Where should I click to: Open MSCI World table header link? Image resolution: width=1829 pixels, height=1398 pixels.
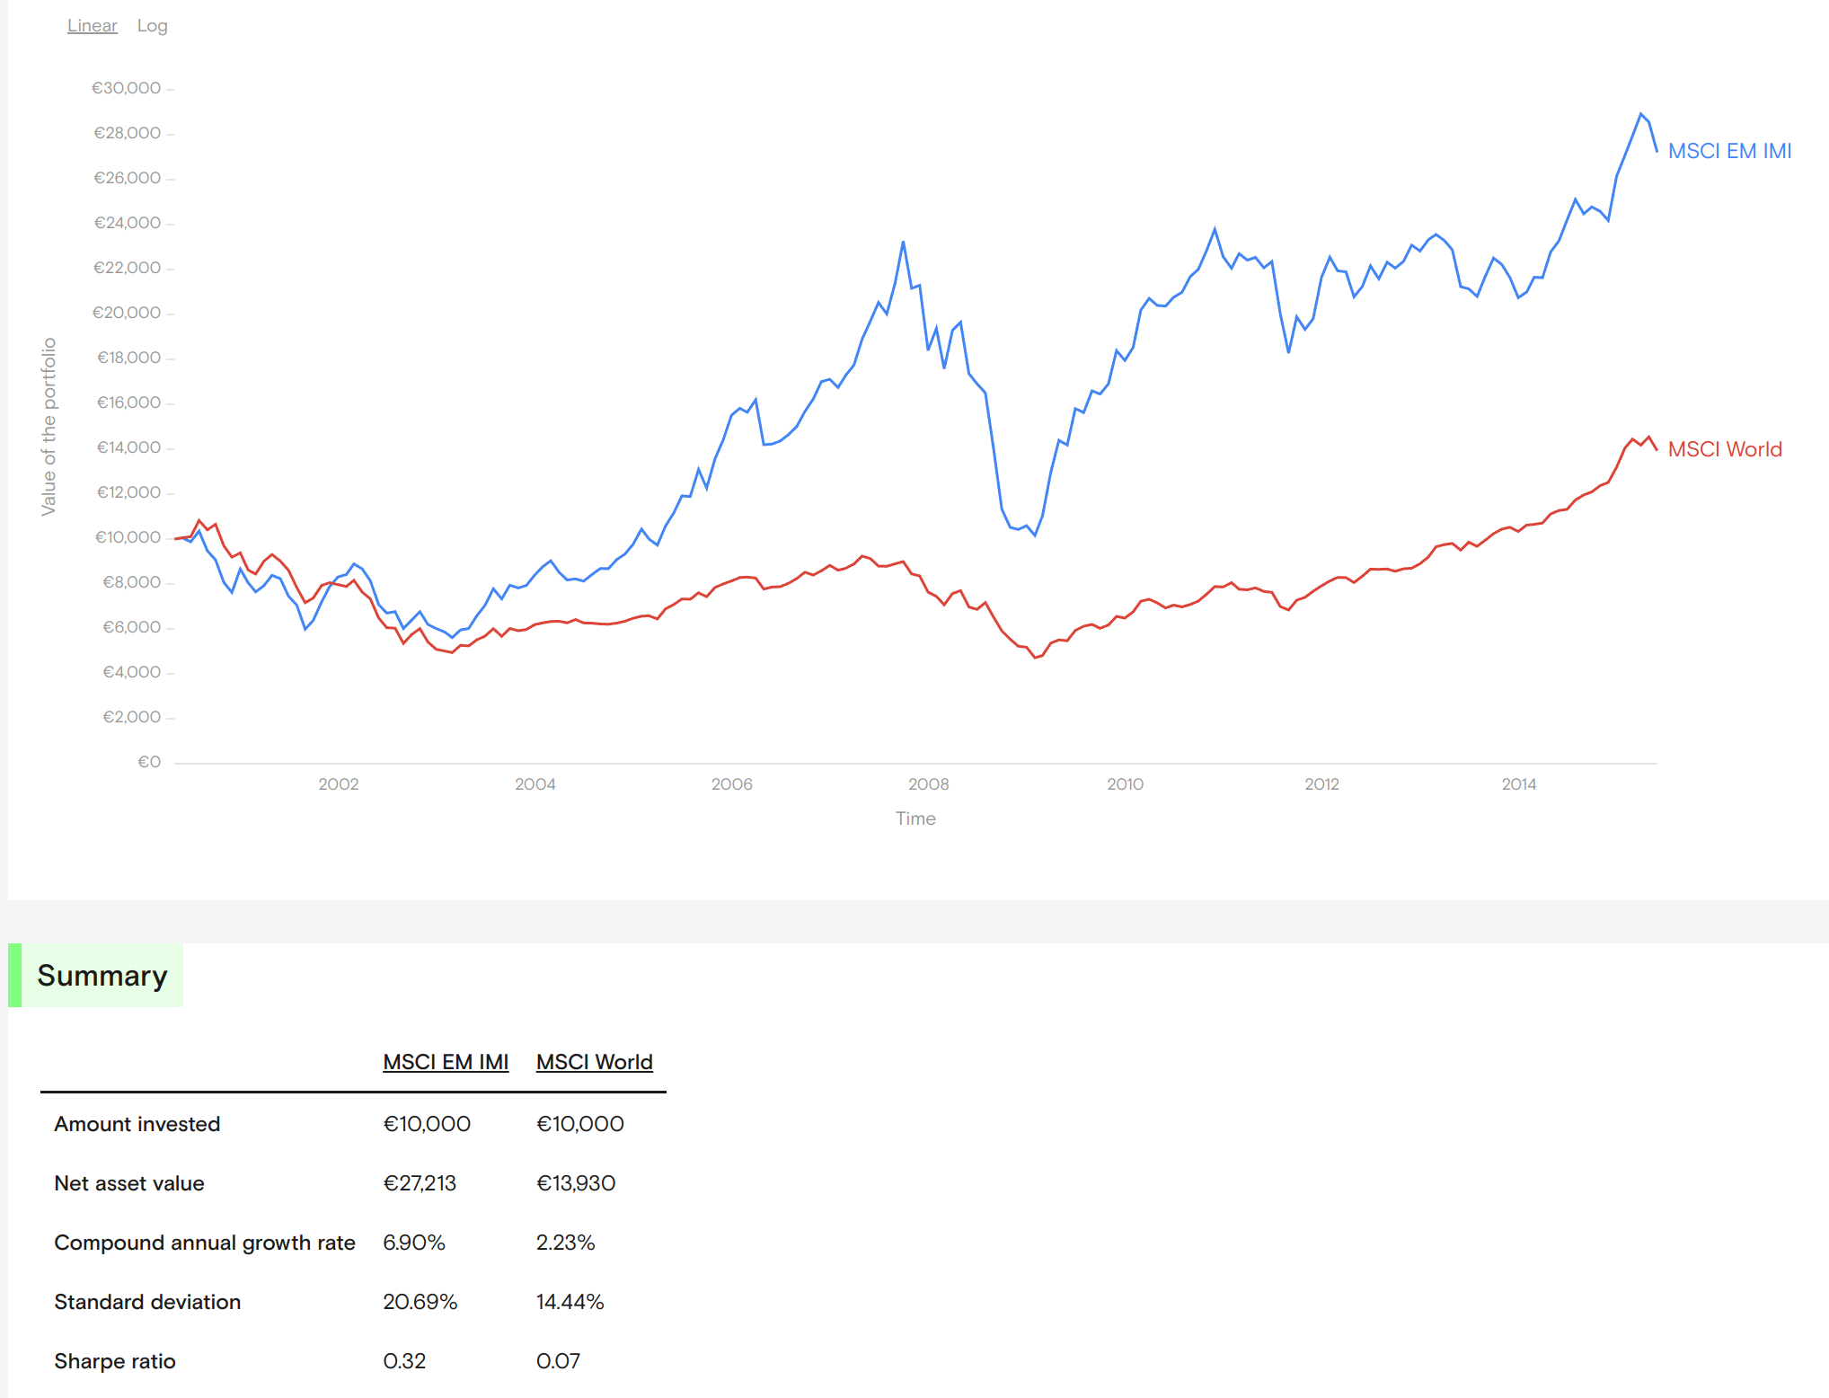594,1062
